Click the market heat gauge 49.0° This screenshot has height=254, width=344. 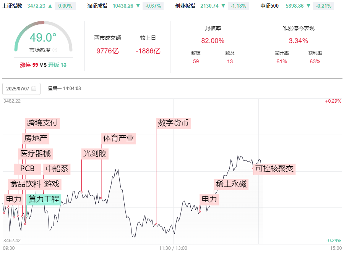43,38
